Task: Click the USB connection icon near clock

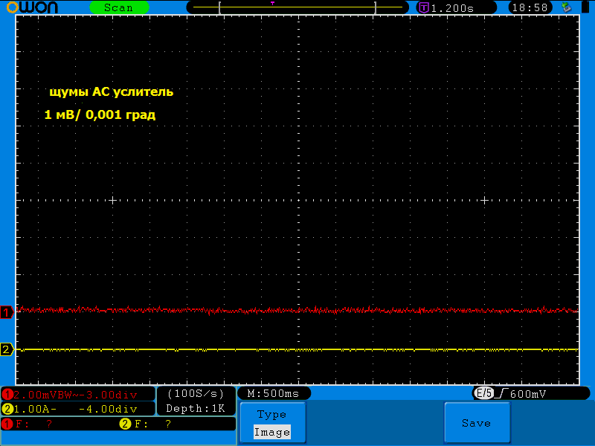Action: coord(567,7)
